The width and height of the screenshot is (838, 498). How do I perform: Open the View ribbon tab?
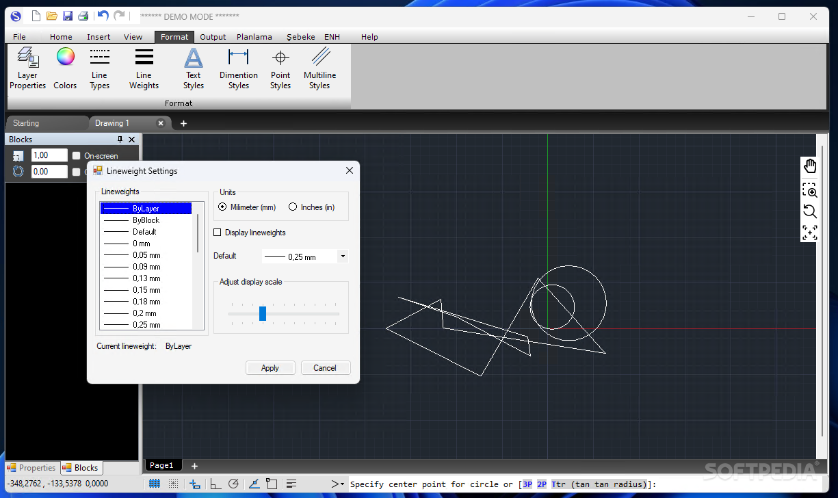pyautogui.click(x=133, y=37)
